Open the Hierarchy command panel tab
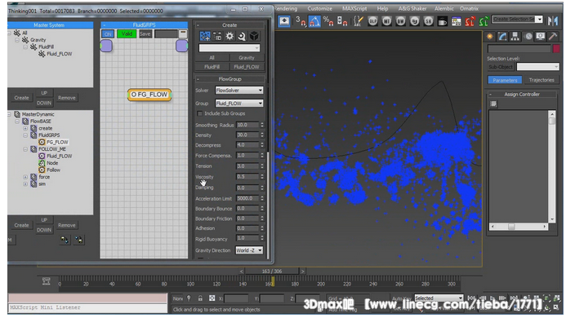Image resolution: width=566 pixels, height=318 pixels. tap(515, 36)
